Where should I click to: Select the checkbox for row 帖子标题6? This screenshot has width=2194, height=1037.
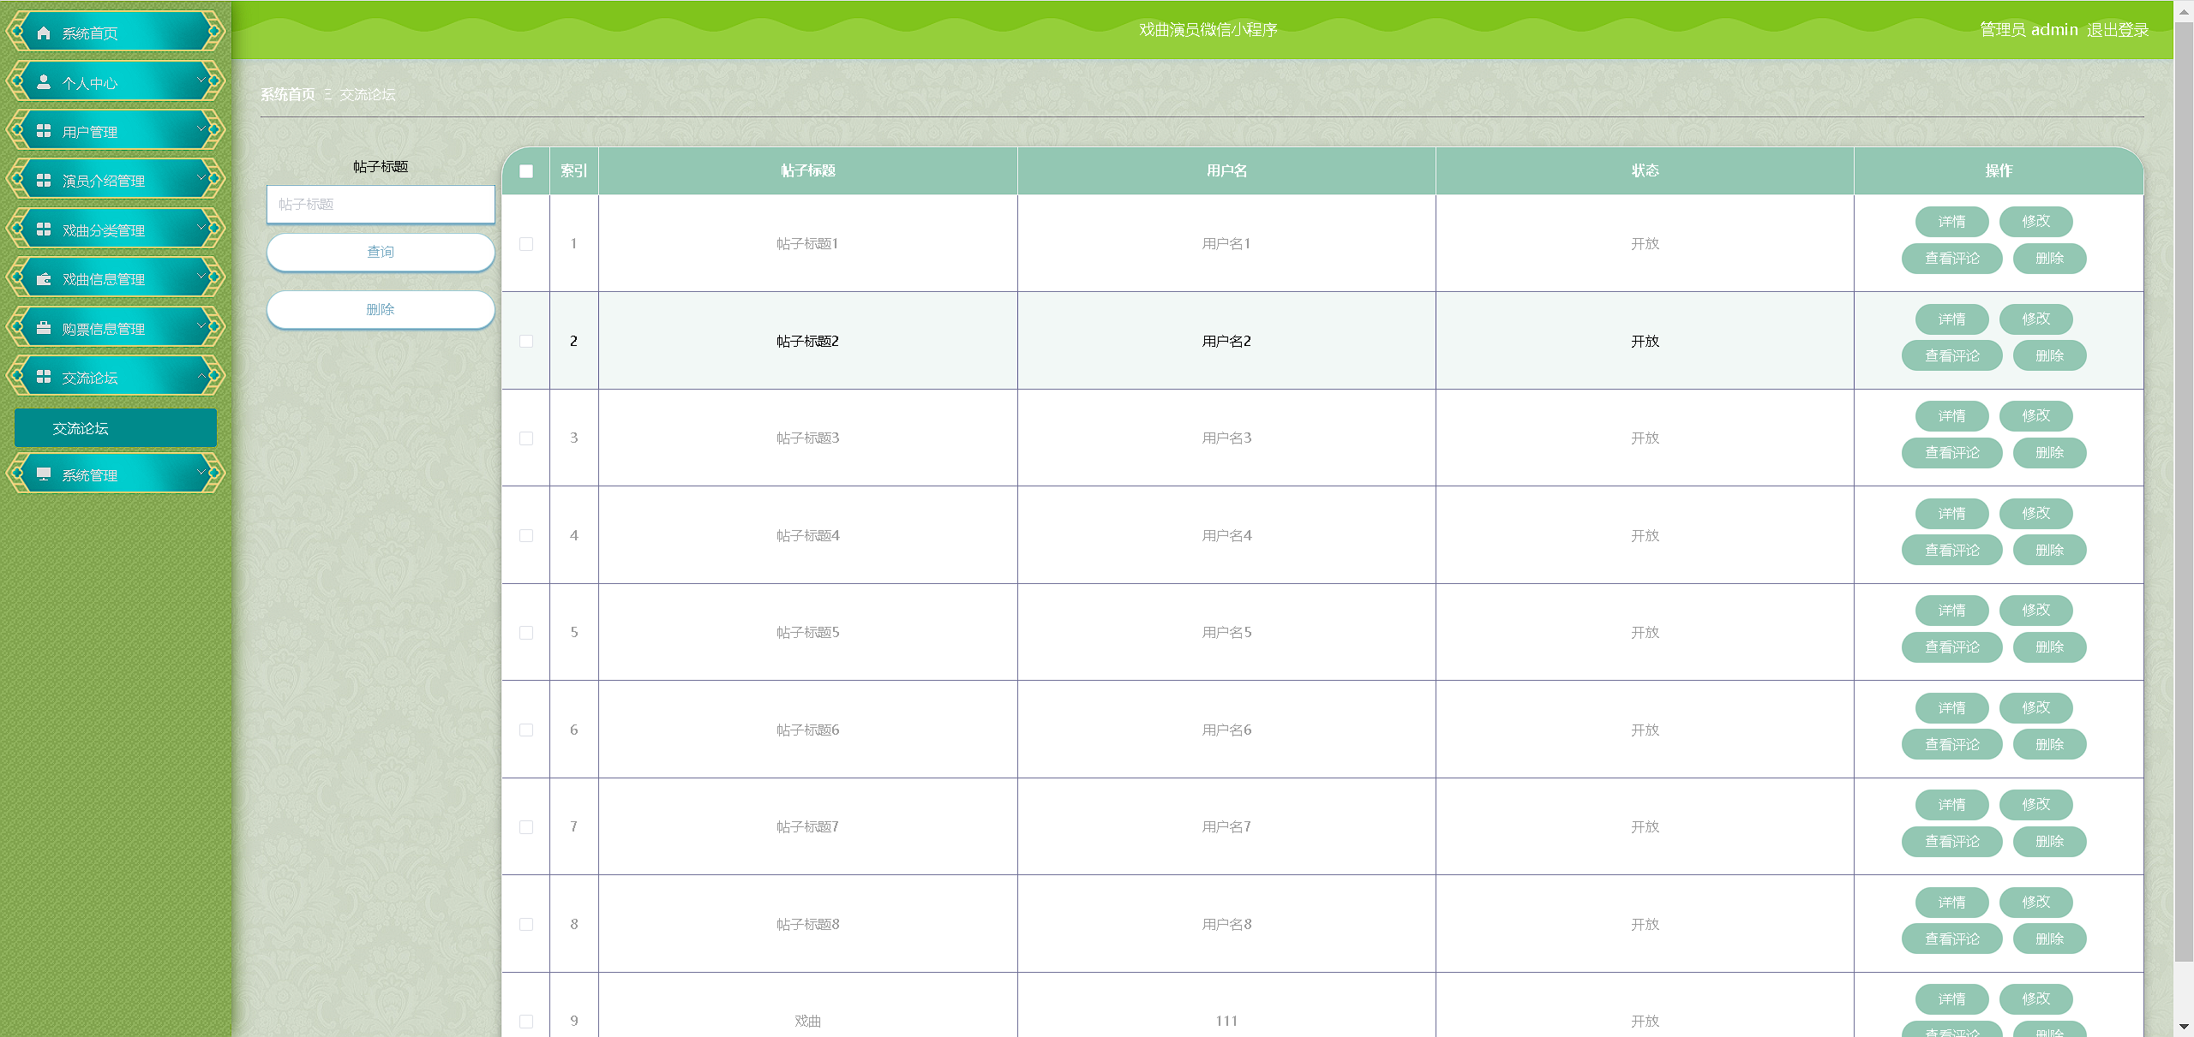coord(526,730)
